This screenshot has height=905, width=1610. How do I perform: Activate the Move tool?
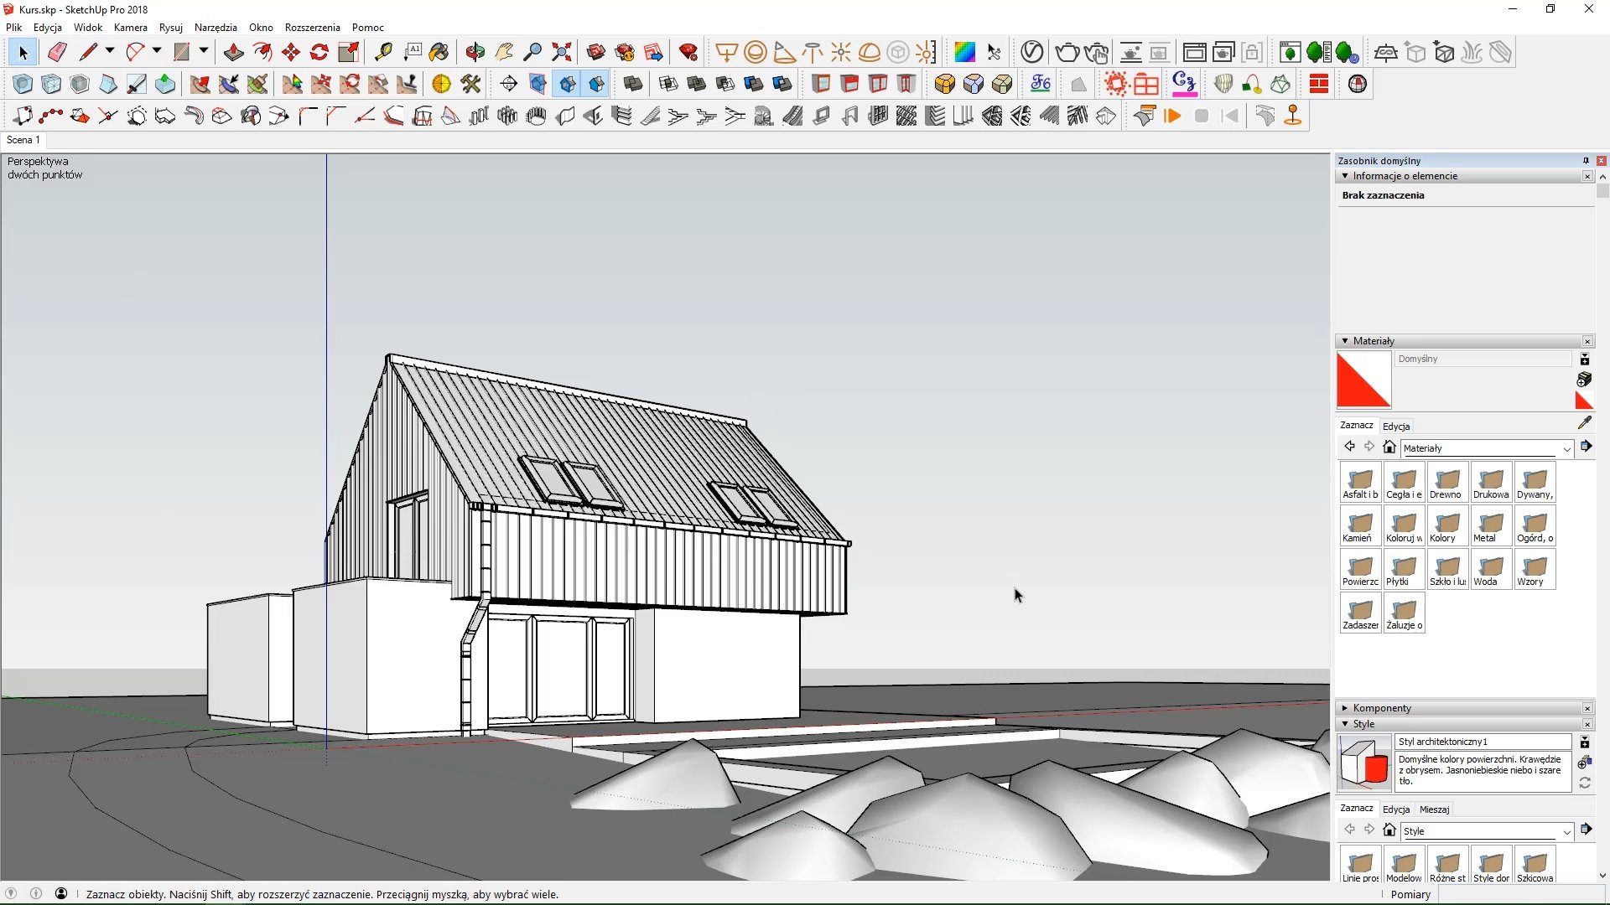pos(291,53)
